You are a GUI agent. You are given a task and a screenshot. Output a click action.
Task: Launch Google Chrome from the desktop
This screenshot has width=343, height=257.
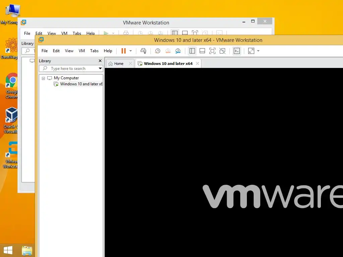point(11,86)
